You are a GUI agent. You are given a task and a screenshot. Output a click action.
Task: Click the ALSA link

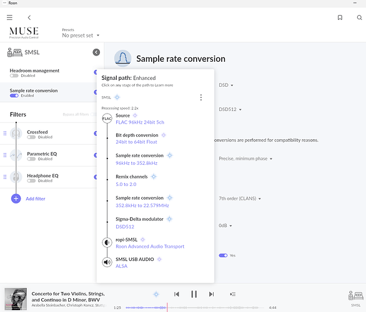pyautogui.click(x=121, y=266)
